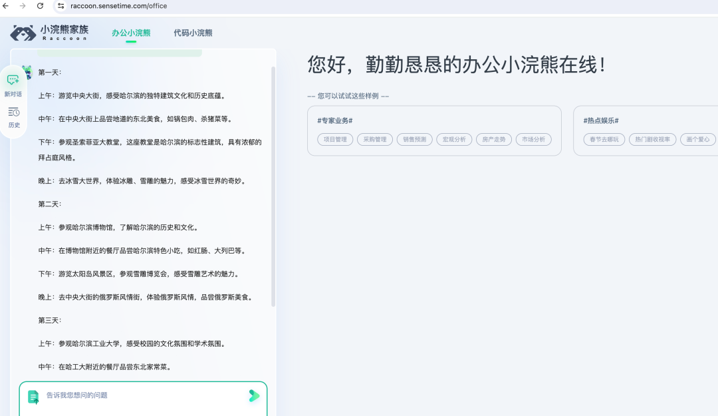
Task: Send the message with the green arrow
Action: coord(254,396)
